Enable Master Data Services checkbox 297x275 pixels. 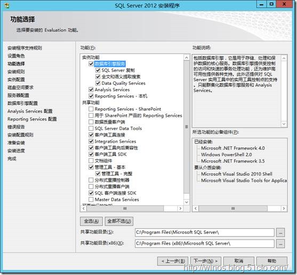coord(91,199)
